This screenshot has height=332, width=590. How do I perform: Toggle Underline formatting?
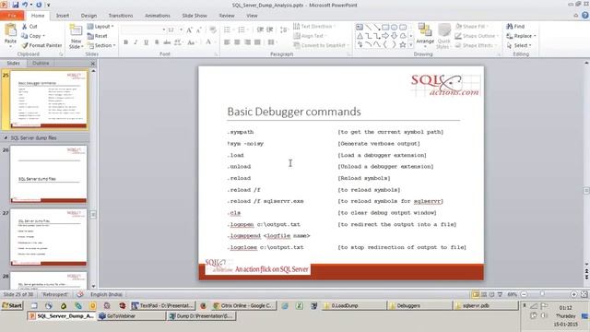point(146,42)
